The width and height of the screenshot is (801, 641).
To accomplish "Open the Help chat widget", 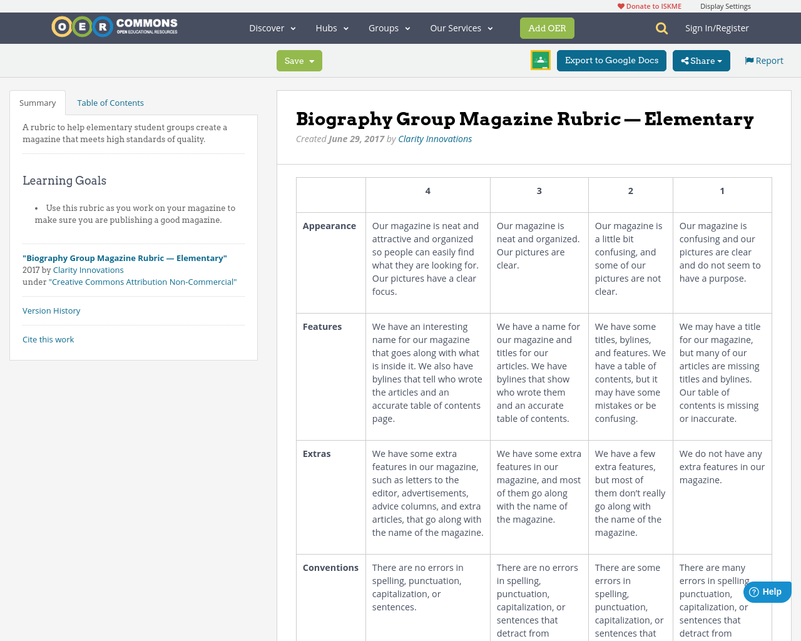I will pyautogui.click(x=767, y=591).
